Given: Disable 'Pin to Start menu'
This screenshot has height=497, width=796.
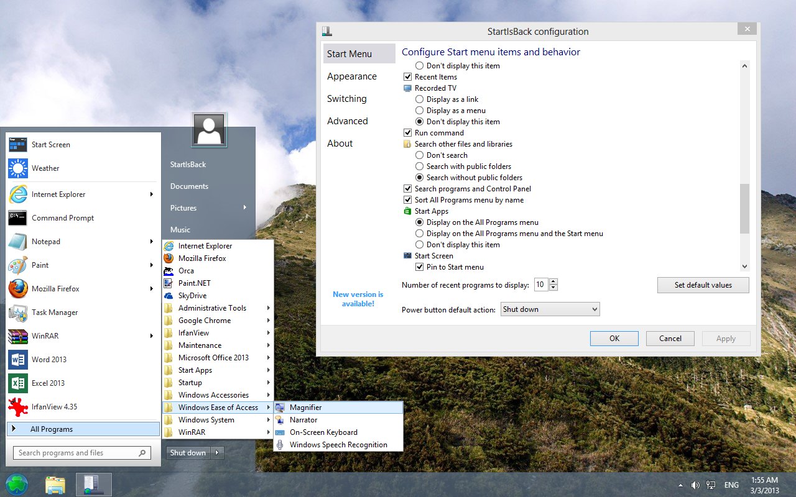Looking at the screenshot, I should (x=420, y=267).
